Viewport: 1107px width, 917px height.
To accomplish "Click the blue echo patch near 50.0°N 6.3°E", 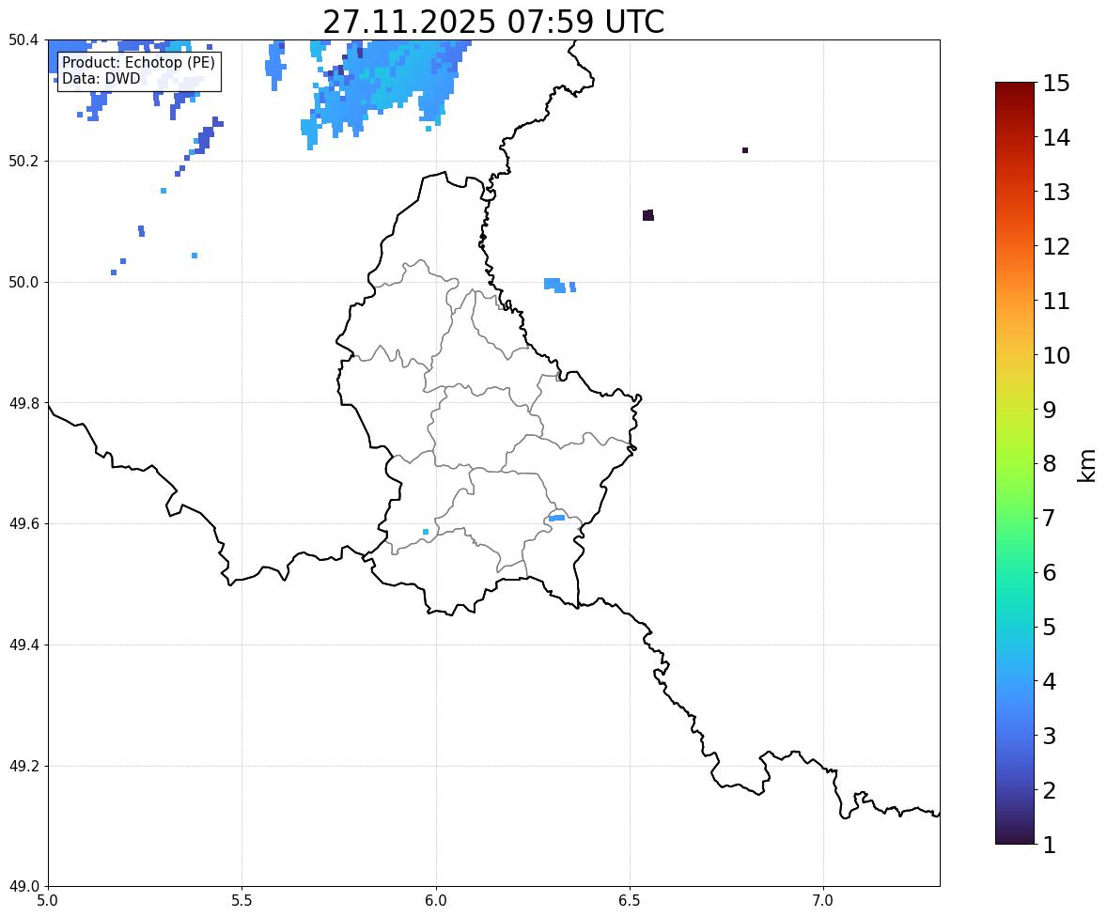I will 555,286.
